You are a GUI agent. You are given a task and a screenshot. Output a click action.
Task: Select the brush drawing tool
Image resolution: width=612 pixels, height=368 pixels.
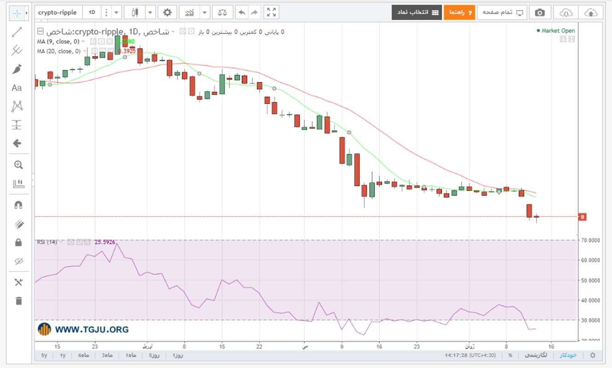(17, 69)
